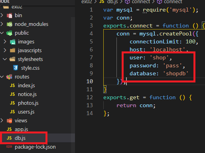Collapse the public folder chevron

pyautogui.click(x=2, y=33)
